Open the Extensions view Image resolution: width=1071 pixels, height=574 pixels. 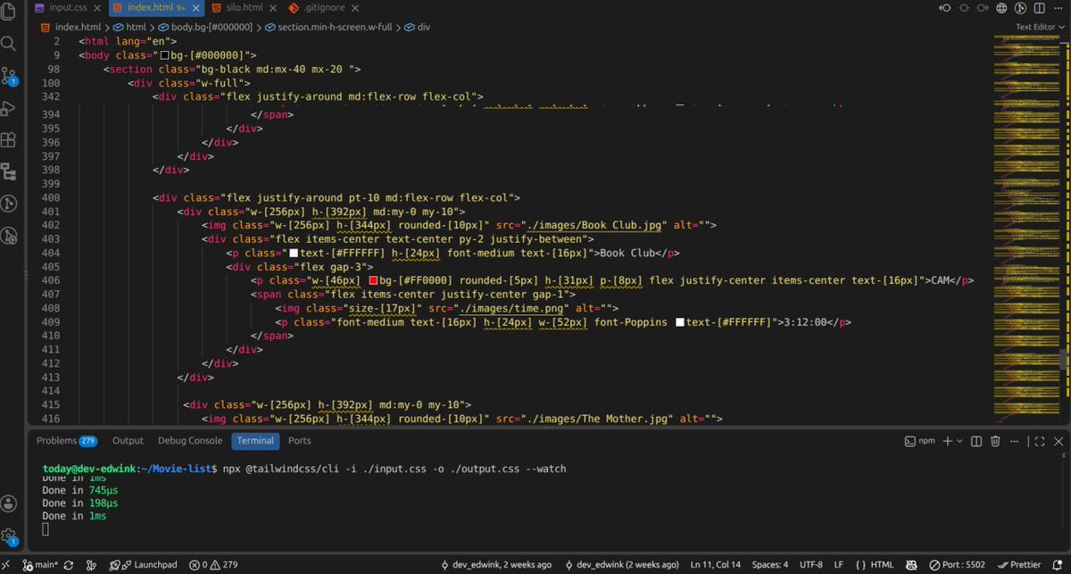9,140
